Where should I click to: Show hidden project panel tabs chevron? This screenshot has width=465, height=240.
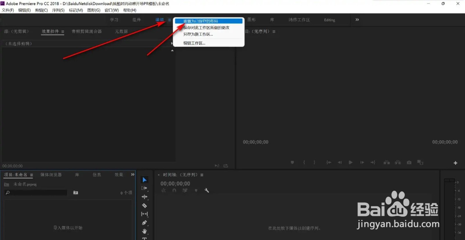click(x=133, y=175)
